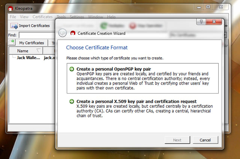Focus the Find search field

[x=37, y=35]
